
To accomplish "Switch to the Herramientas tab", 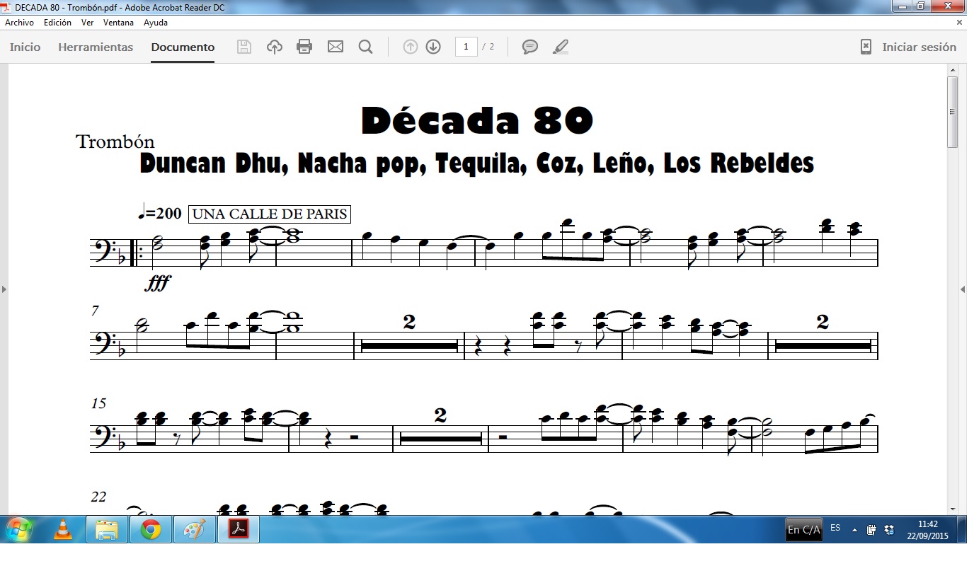I will pyautogui.click(x=96, y=47).
